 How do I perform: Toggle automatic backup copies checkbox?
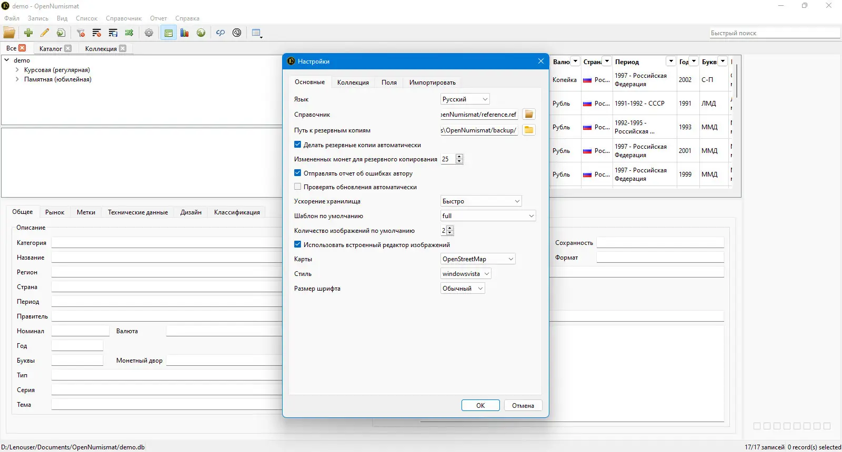point(298,145)
